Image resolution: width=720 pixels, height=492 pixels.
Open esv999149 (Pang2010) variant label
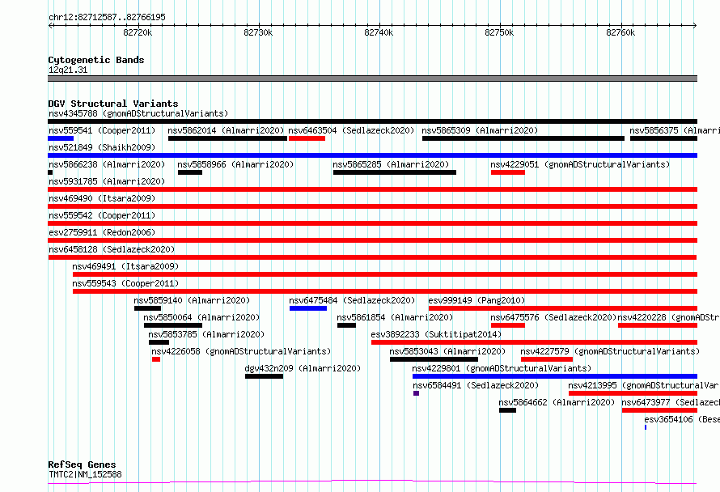point(476,300)
